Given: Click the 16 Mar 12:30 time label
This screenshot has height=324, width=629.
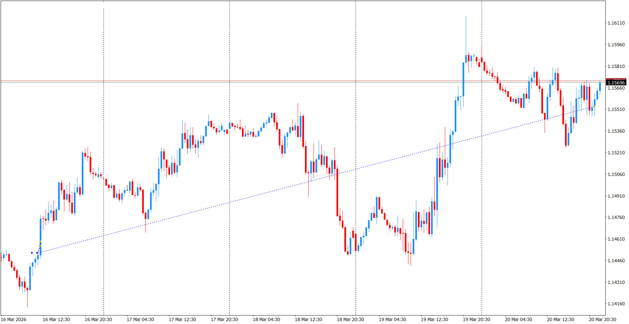Looking at the screenshot, I should (x=56, y=319).
